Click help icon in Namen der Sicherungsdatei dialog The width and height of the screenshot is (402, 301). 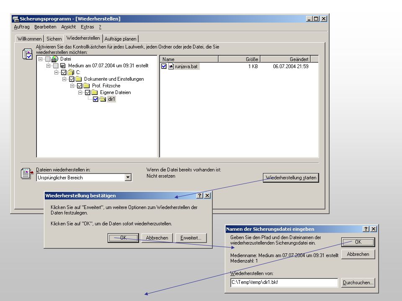(366, 229)
